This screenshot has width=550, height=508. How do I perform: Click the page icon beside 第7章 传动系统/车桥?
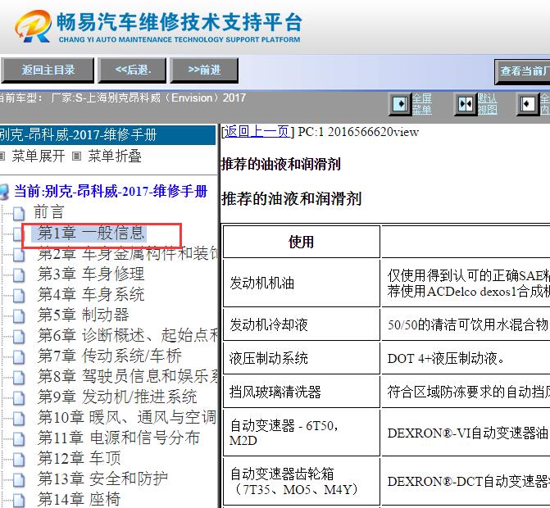pyautogui.click(x=19, y=357)
